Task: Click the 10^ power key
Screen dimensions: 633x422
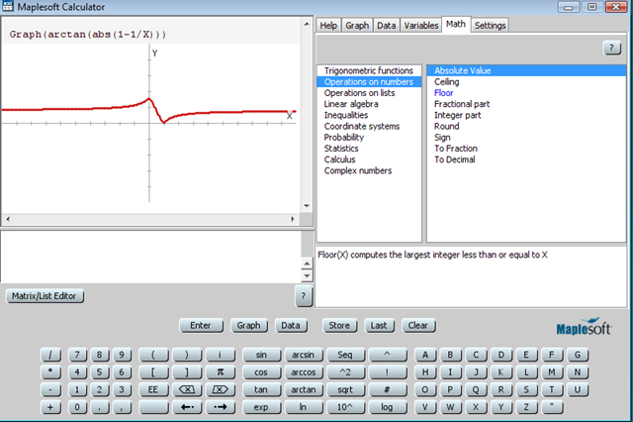Action: (345, 407)
